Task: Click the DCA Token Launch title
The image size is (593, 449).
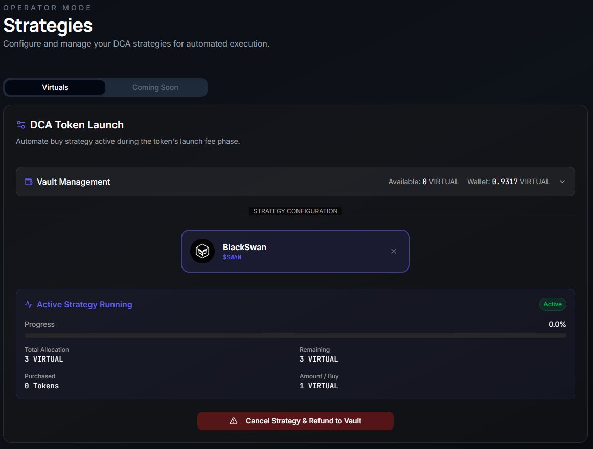Action: click(x=77, y=125)
